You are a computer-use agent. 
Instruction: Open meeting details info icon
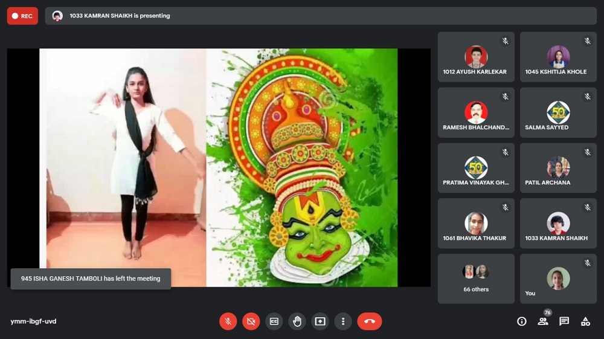(x=522, y=321)
